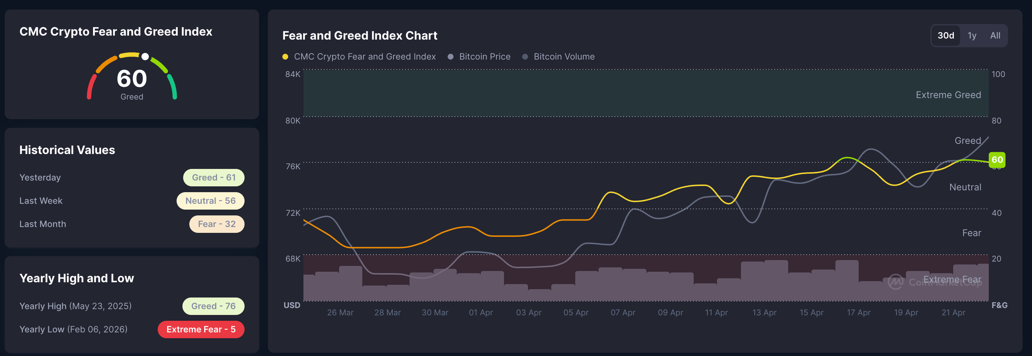Image resolution: width=1032 pixels, height=356 pixels.
Task: Click the green right segment of gauge
Action: 173,86
